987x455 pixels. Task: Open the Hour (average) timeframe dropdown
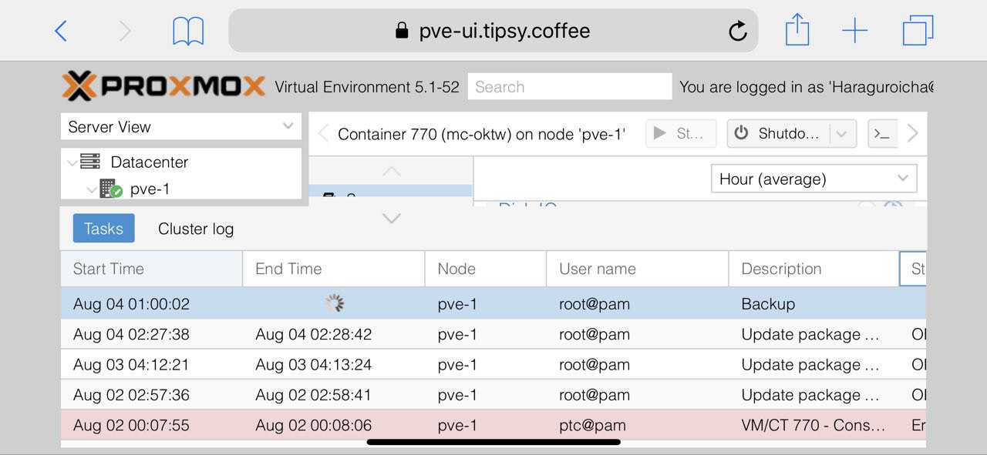tap(814, 179)
